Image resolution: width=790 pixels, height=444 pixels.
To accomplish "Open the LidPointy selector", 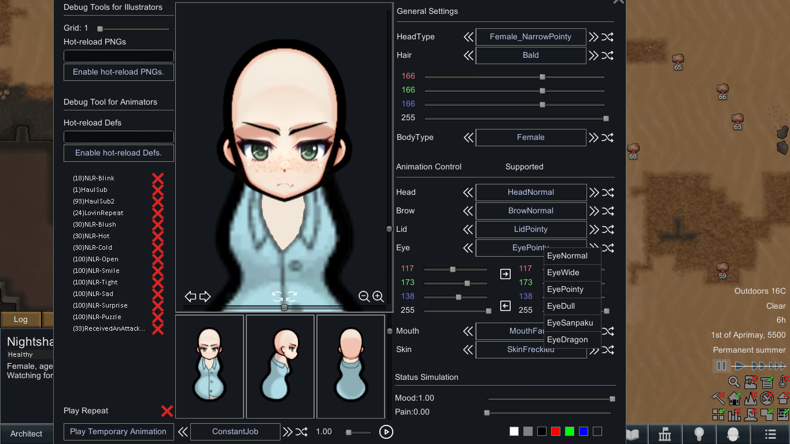I will pyautogui.click(x=531, y=230).
